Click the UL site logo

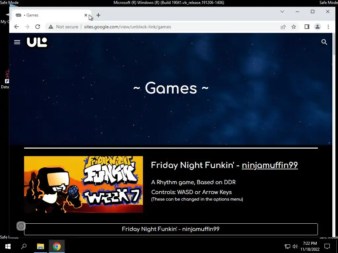[x=37, y=42]
